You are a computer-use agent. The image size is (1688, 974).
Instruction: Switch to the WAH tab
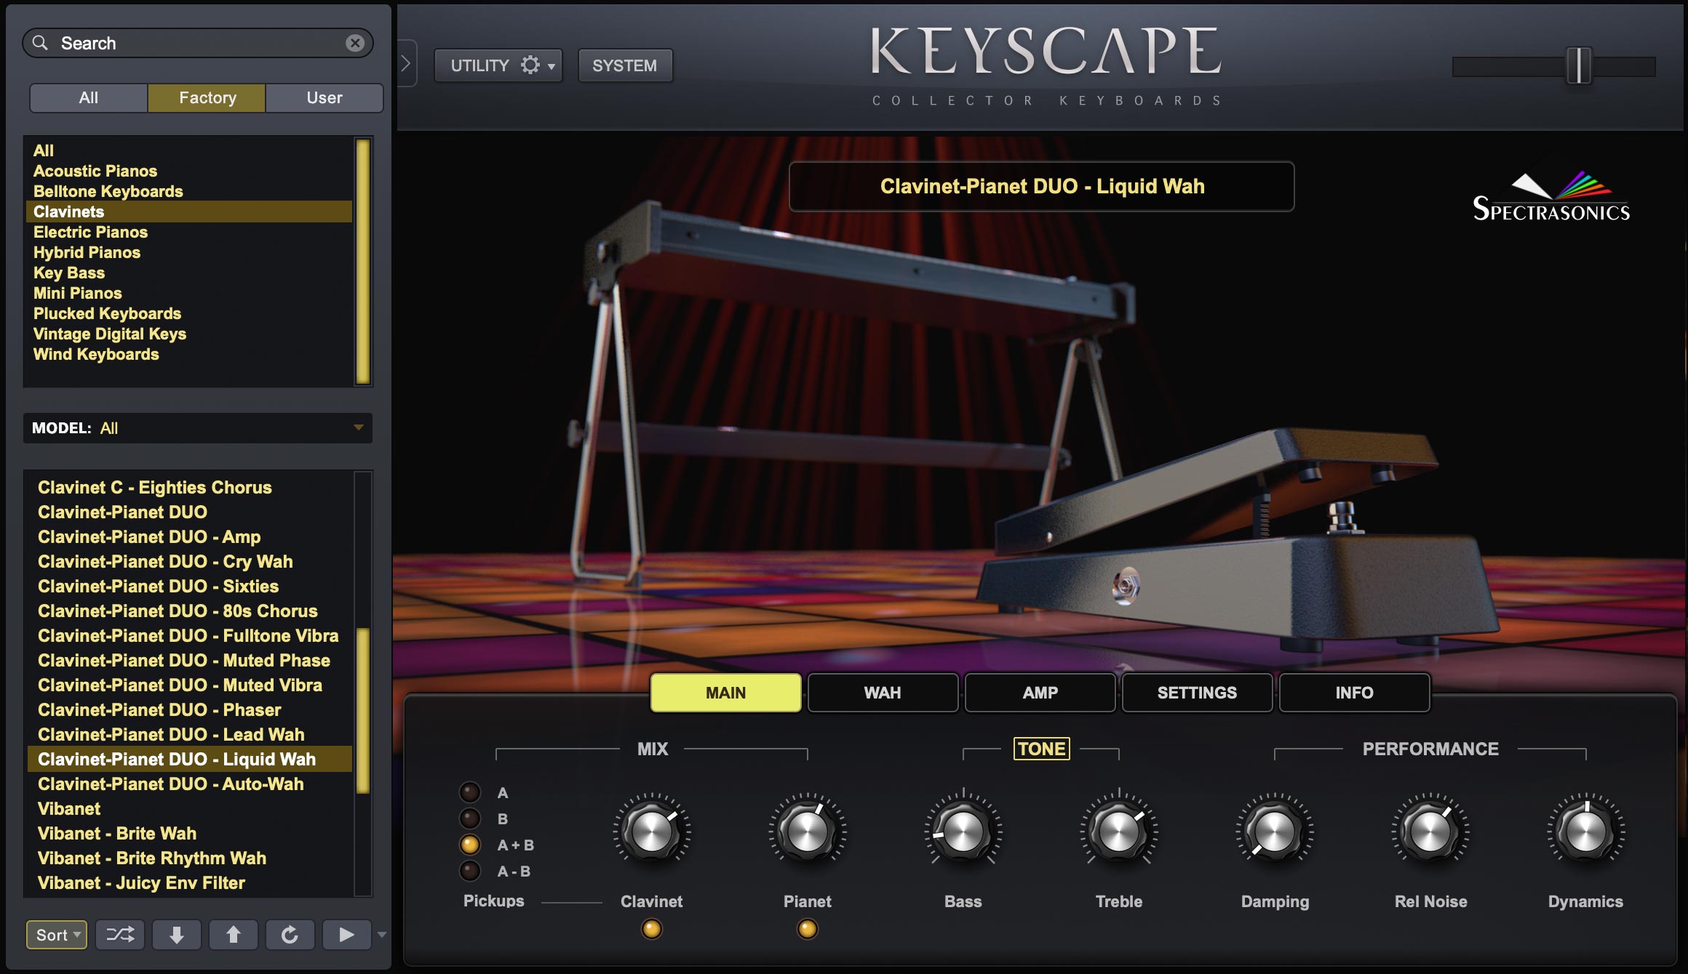coord(883,693)
